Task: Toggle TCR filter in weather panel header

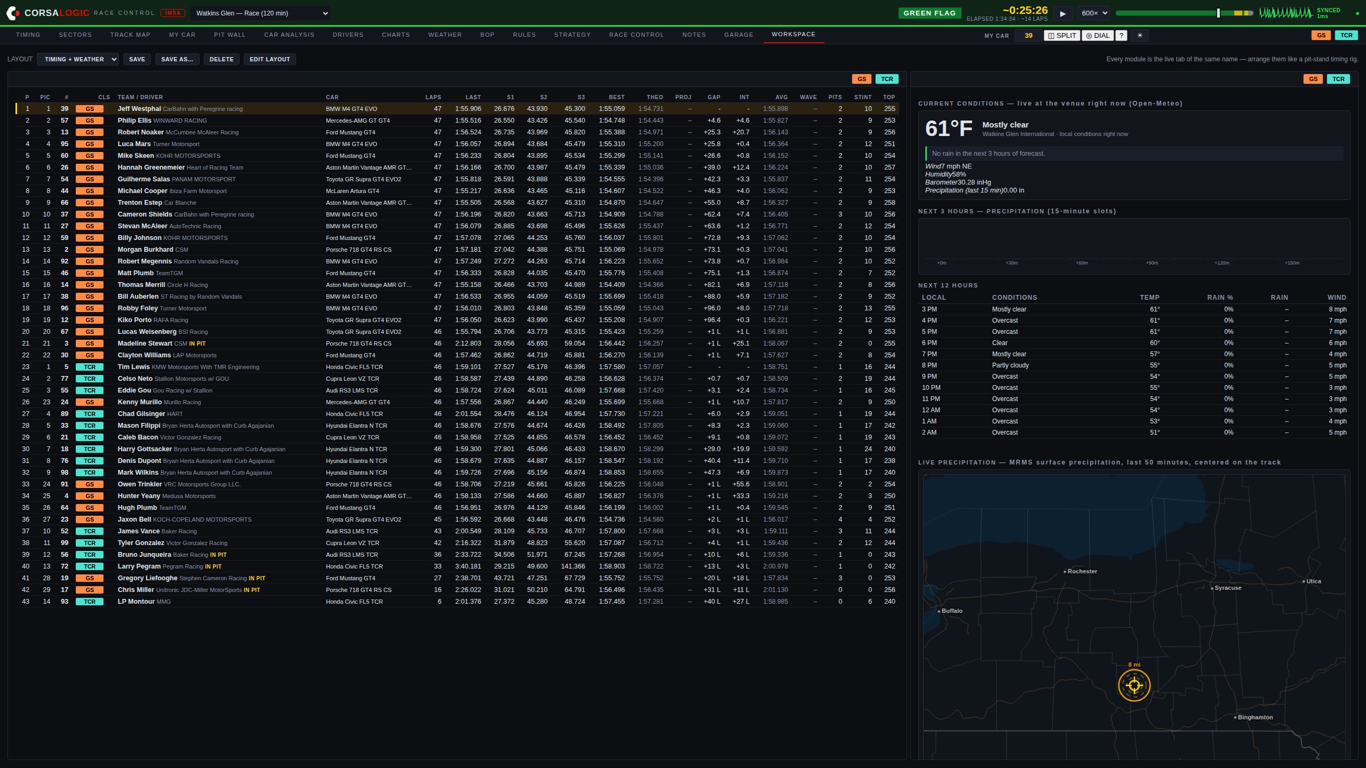Action: coord(1338,79)
